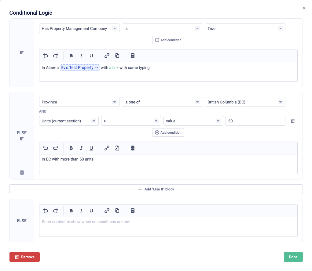Add an "Else If" block
This screenshot has height=271, width=312.
click(156, 189)
